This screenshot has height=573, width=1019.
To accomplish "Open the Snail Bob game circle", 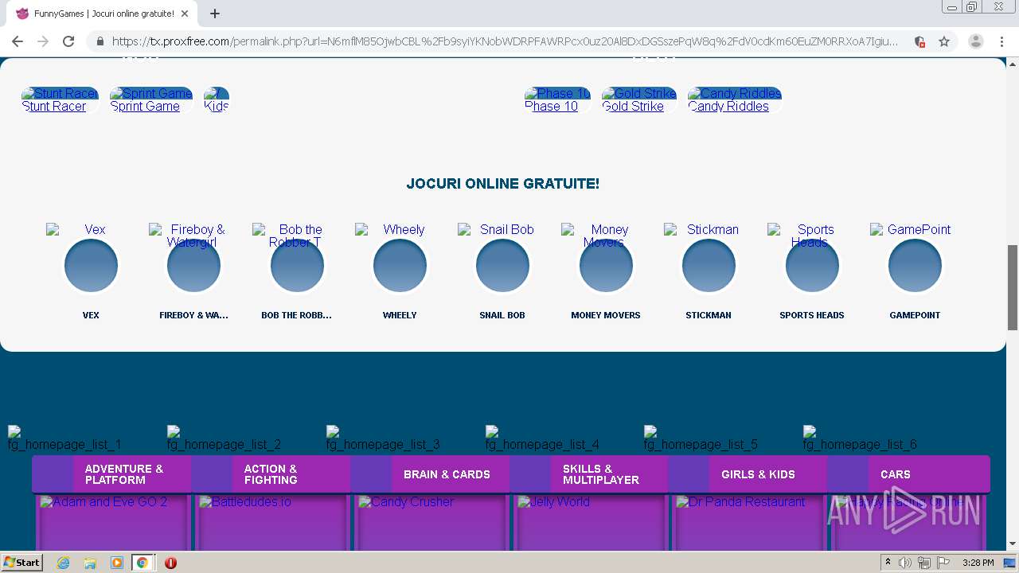I will click(x=502, y=266).
